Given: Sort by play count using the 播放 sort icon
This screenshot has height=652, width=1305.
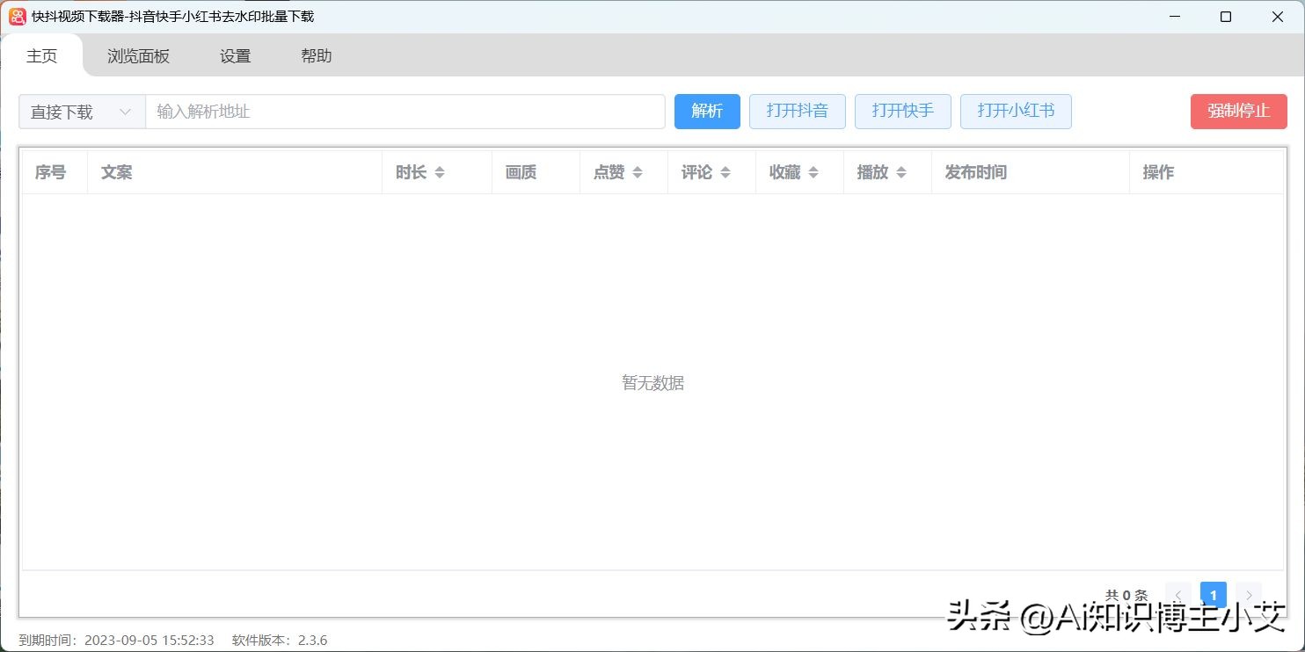Looking at the screenshot, I should 901,172.
